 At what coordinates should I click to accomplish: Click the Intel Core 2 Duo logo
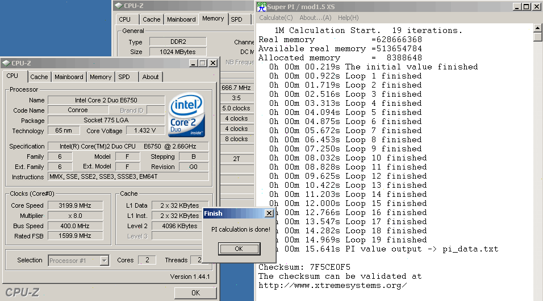[186, 117]
